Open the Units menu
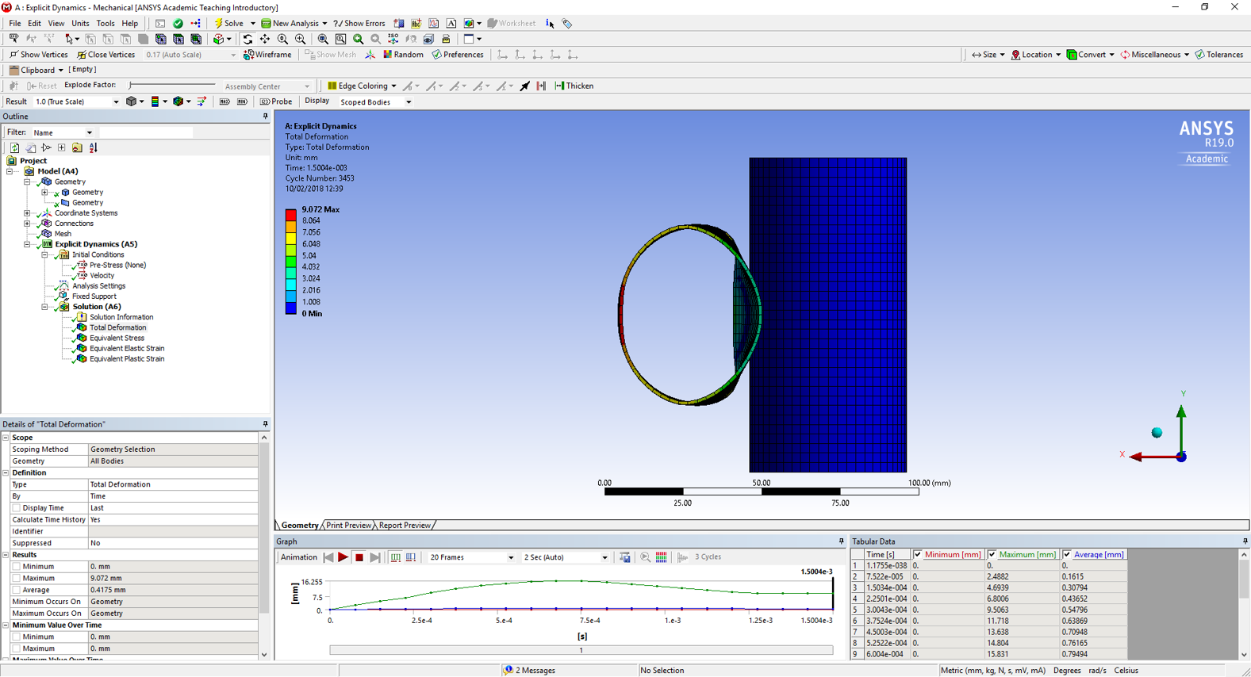 [80, 24]
